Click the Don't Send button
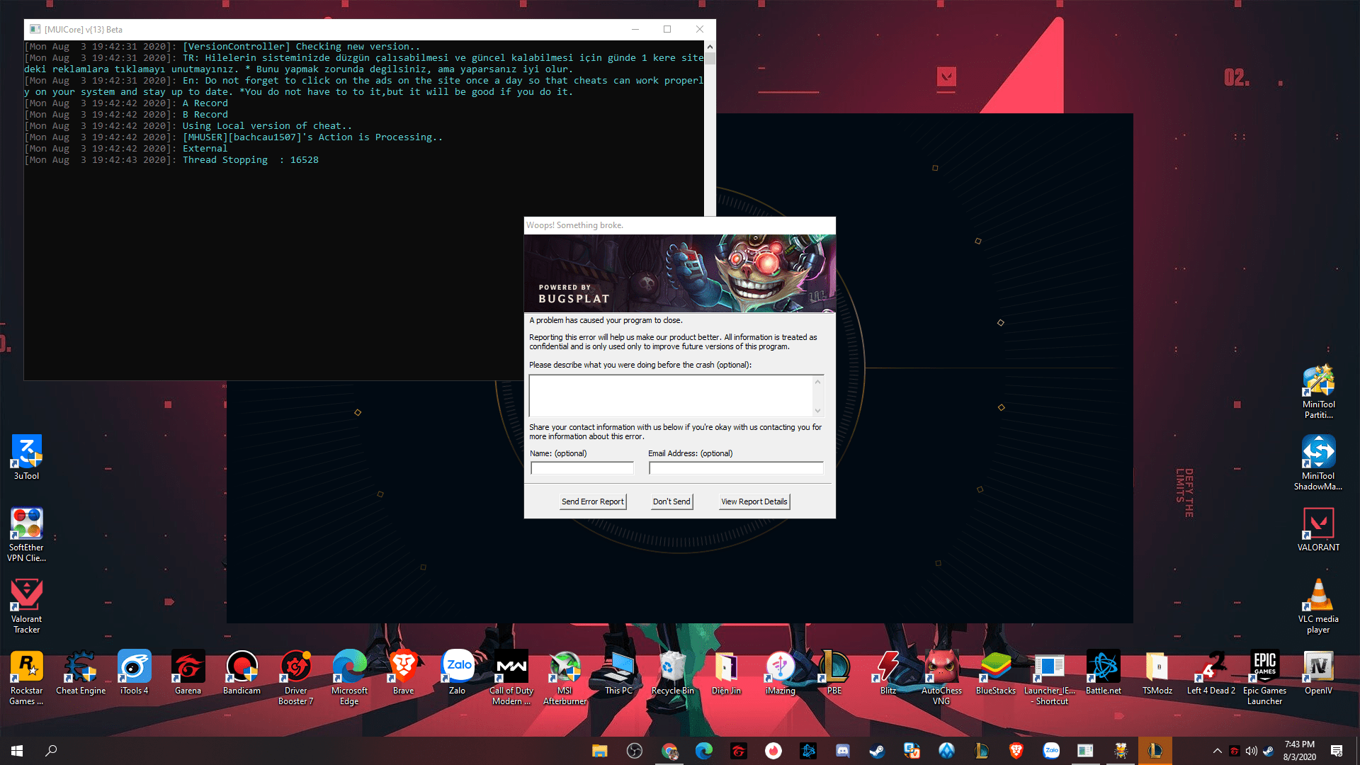This screenshot has width=1360, height=765. [x=671, y=501]
